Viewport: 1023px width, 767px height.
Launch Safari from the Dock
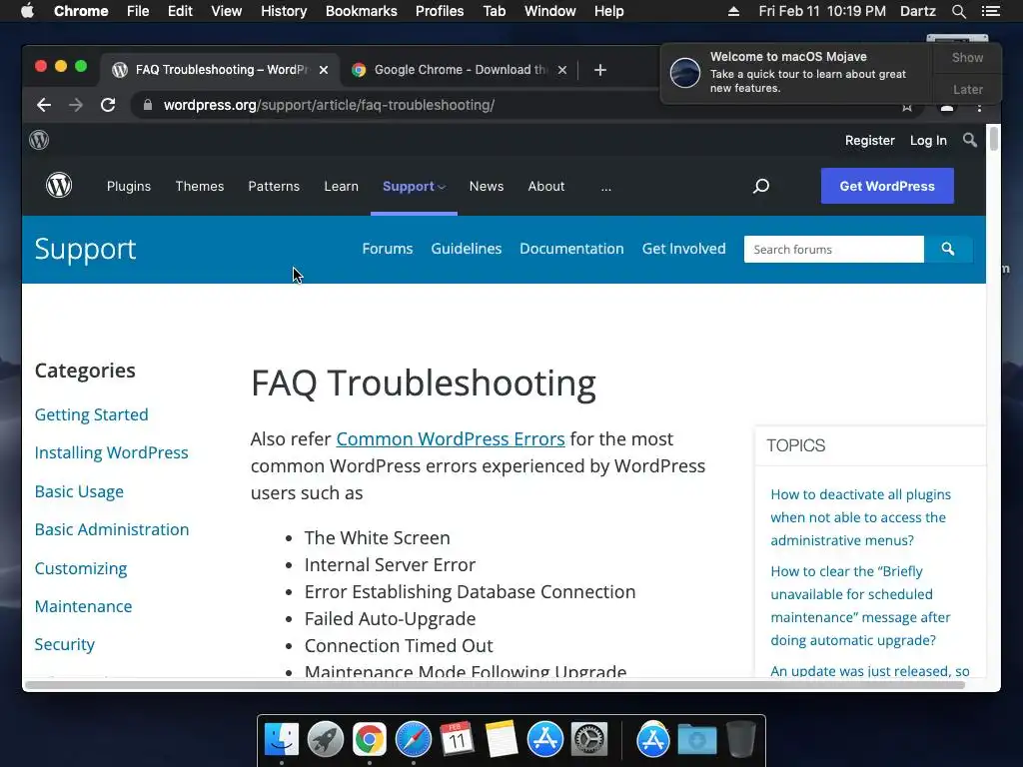[x=413, y=740]
